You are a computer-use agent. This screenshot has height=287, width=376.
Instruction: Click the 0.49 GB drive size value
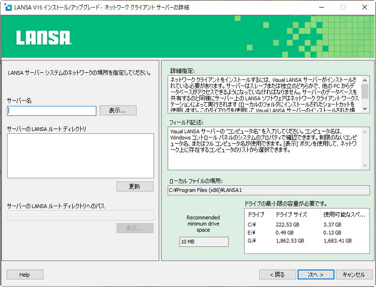tap(284, 233)
